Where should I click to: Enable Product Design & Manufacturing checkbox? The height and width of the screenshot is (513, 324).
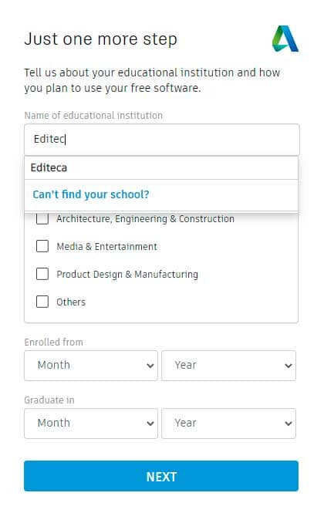(x=42, y=274)
